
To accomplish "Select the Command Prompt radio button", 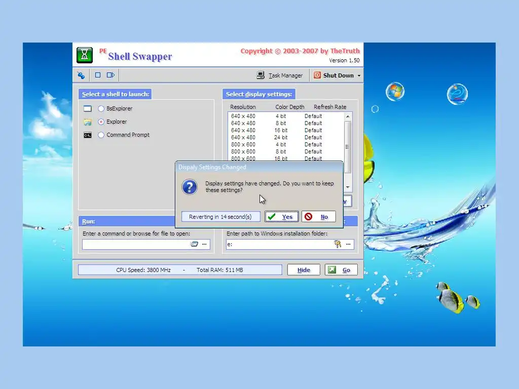I will (x=101, y=135).
